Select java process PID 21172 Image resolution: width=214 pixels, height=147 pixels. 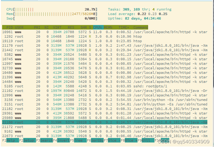(x=105, y=127)
